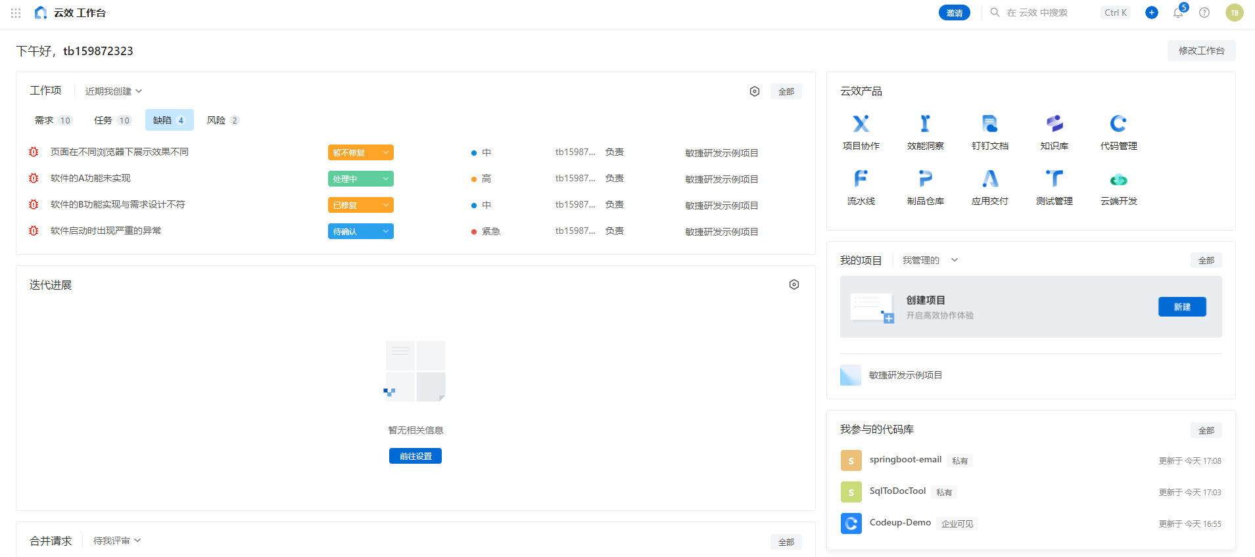This screenshot has width=1255, height=557.
Task: Open 应用交付 product icon
Action: [989, 179]
